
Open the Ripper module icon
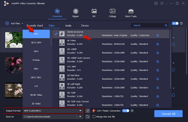point(76,11)
